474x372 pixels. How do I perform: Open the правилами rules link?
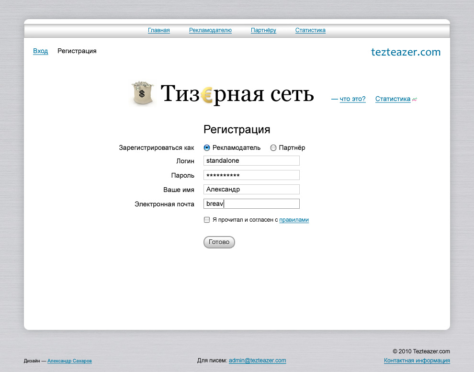point(293,220)
